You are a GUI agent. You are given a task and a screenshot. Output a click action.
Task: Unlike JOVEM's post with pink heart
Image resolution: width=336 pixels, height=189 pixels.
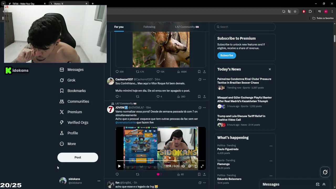158,174
